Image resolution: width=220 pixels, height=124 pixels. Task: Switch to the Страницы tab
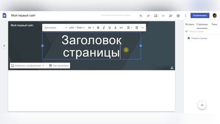click(202, 24)
